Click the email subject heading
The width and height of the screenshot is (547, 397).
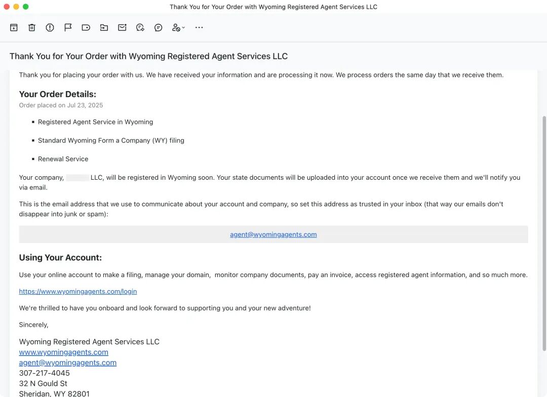coord(148,56)
